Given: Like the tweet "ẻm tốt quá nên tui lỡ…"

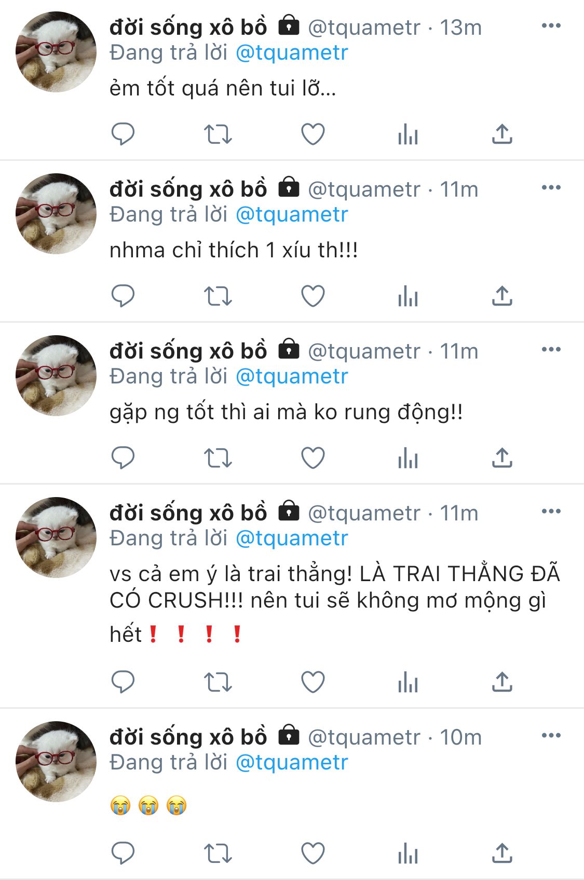Looking at the screenshot, I should [x=313, y=134].
